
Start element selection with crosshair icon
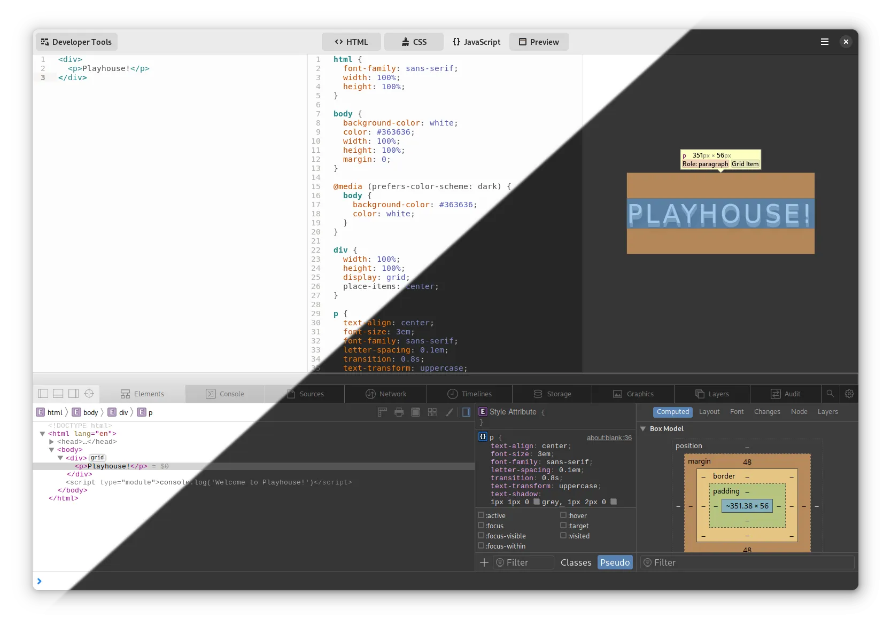tap(89, 394)
